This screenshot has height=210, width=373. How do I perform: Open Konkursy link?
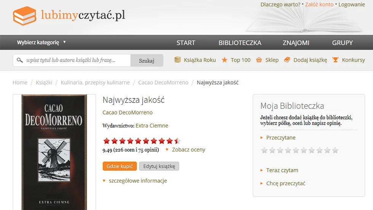point(353,60)
